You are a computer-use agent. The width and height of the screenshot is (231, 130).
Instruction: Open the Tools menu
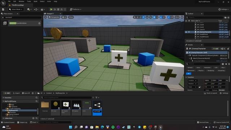click(x=29, y=1)
